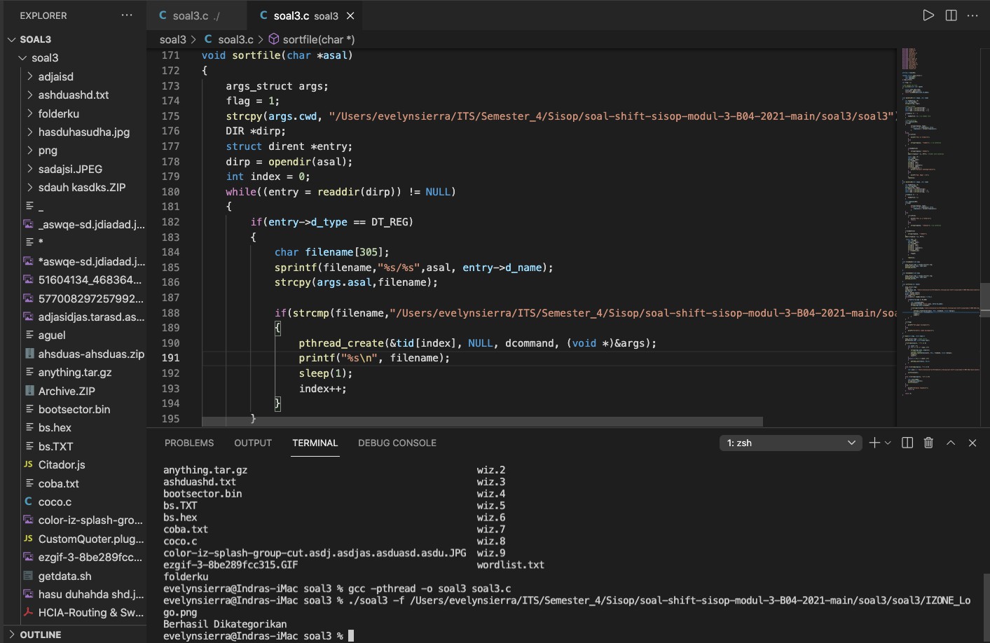Open the '1: zsh' terminal dropdown
The image size is (990, 643).
click(790, 443)
